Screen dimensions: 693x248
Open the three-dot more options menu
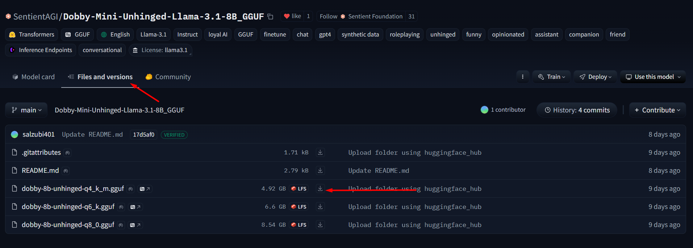point(522,77)
